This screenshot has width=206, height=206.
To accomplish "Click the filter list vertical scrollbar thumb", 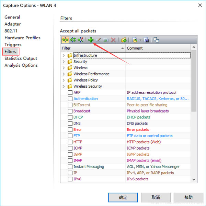I will tap(194, 82).
